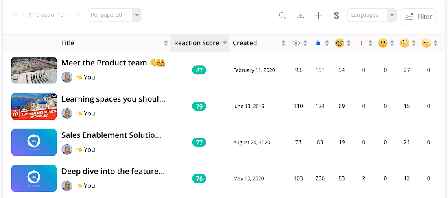Open the Deep dive into the feature... title
The image size is (448, 198).
tap(113, 172)
